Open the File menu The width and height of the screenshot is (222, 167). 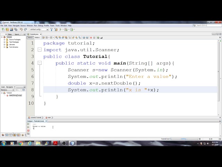click(x=2, y=25)
